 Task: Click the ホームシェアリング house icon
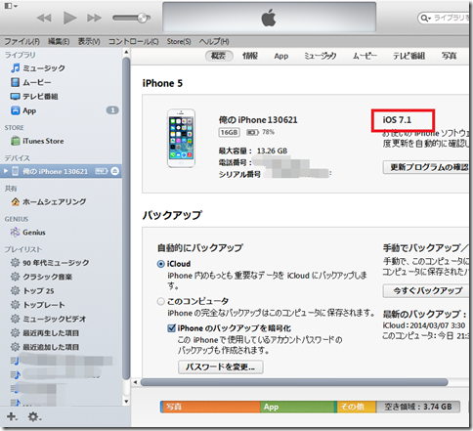click(15, 202)
